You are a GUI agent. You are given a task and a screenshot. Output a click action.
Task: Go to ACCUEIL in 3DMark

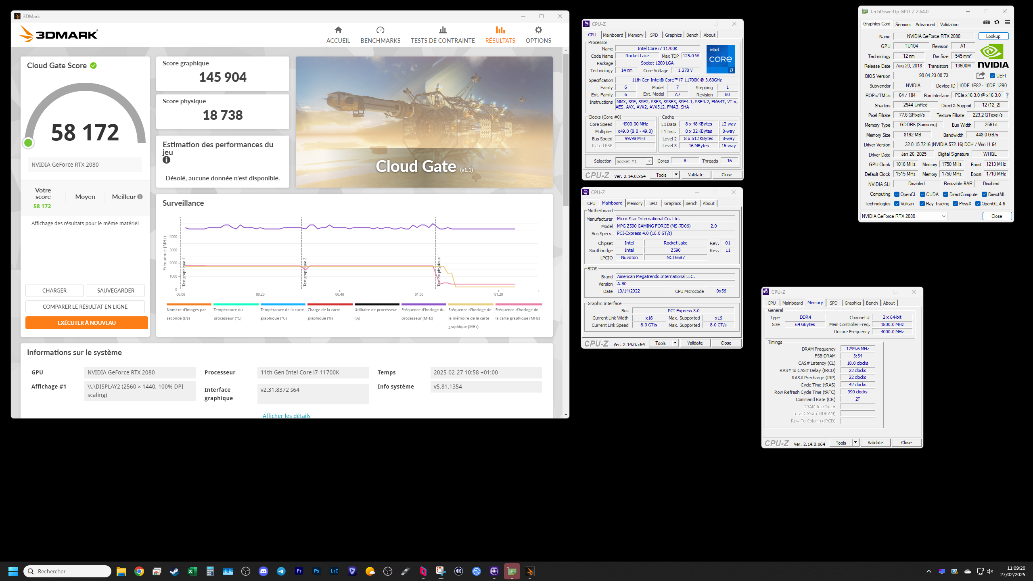tap(338, 35)
